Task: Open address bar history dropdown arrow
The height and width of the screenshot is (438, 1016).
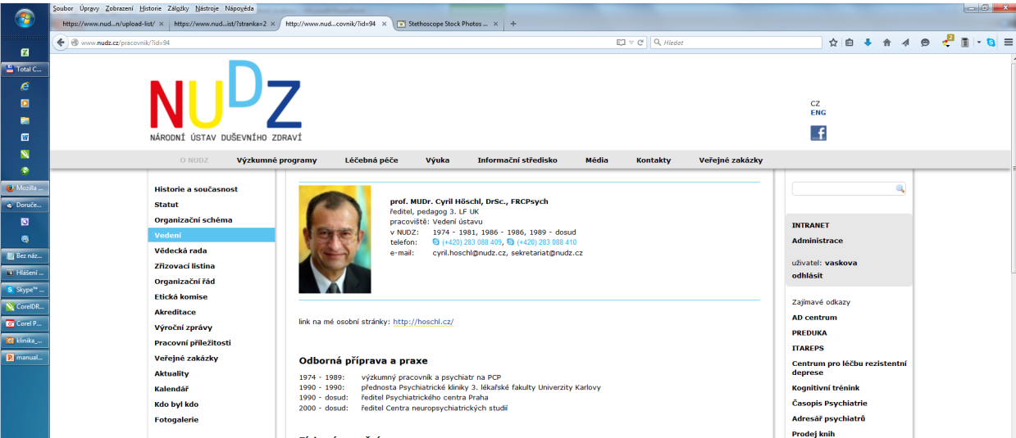Action: click(x=631, y=43)
